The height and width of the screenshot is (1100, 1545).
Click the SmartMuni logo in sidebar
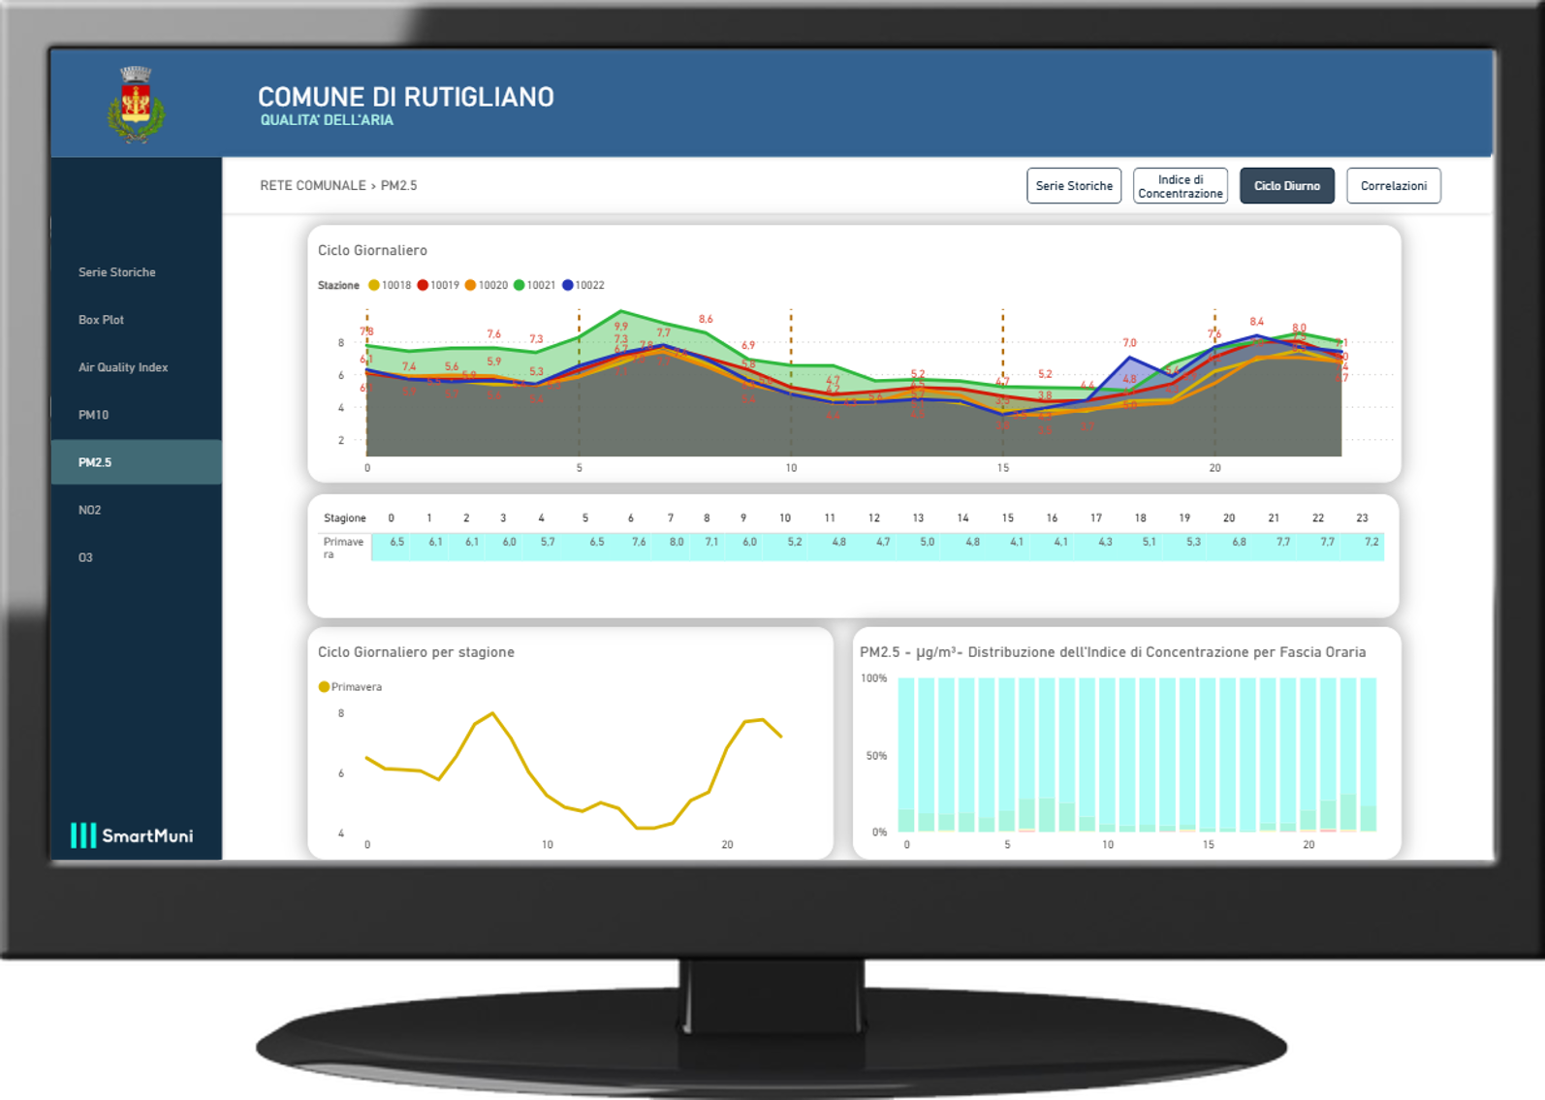tap(132, 835)
